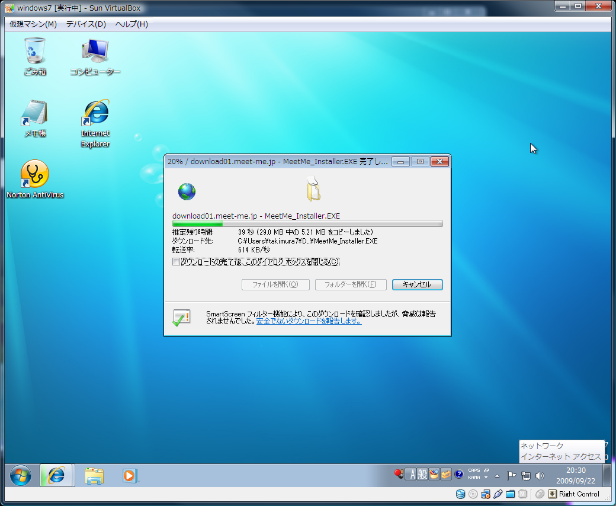Click the IME help question mark icon
This screenshot has width=616, height=506.
tap(458, 475)
